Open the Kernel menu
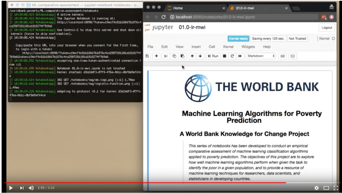342x193 pixels. tap(228, 47)
